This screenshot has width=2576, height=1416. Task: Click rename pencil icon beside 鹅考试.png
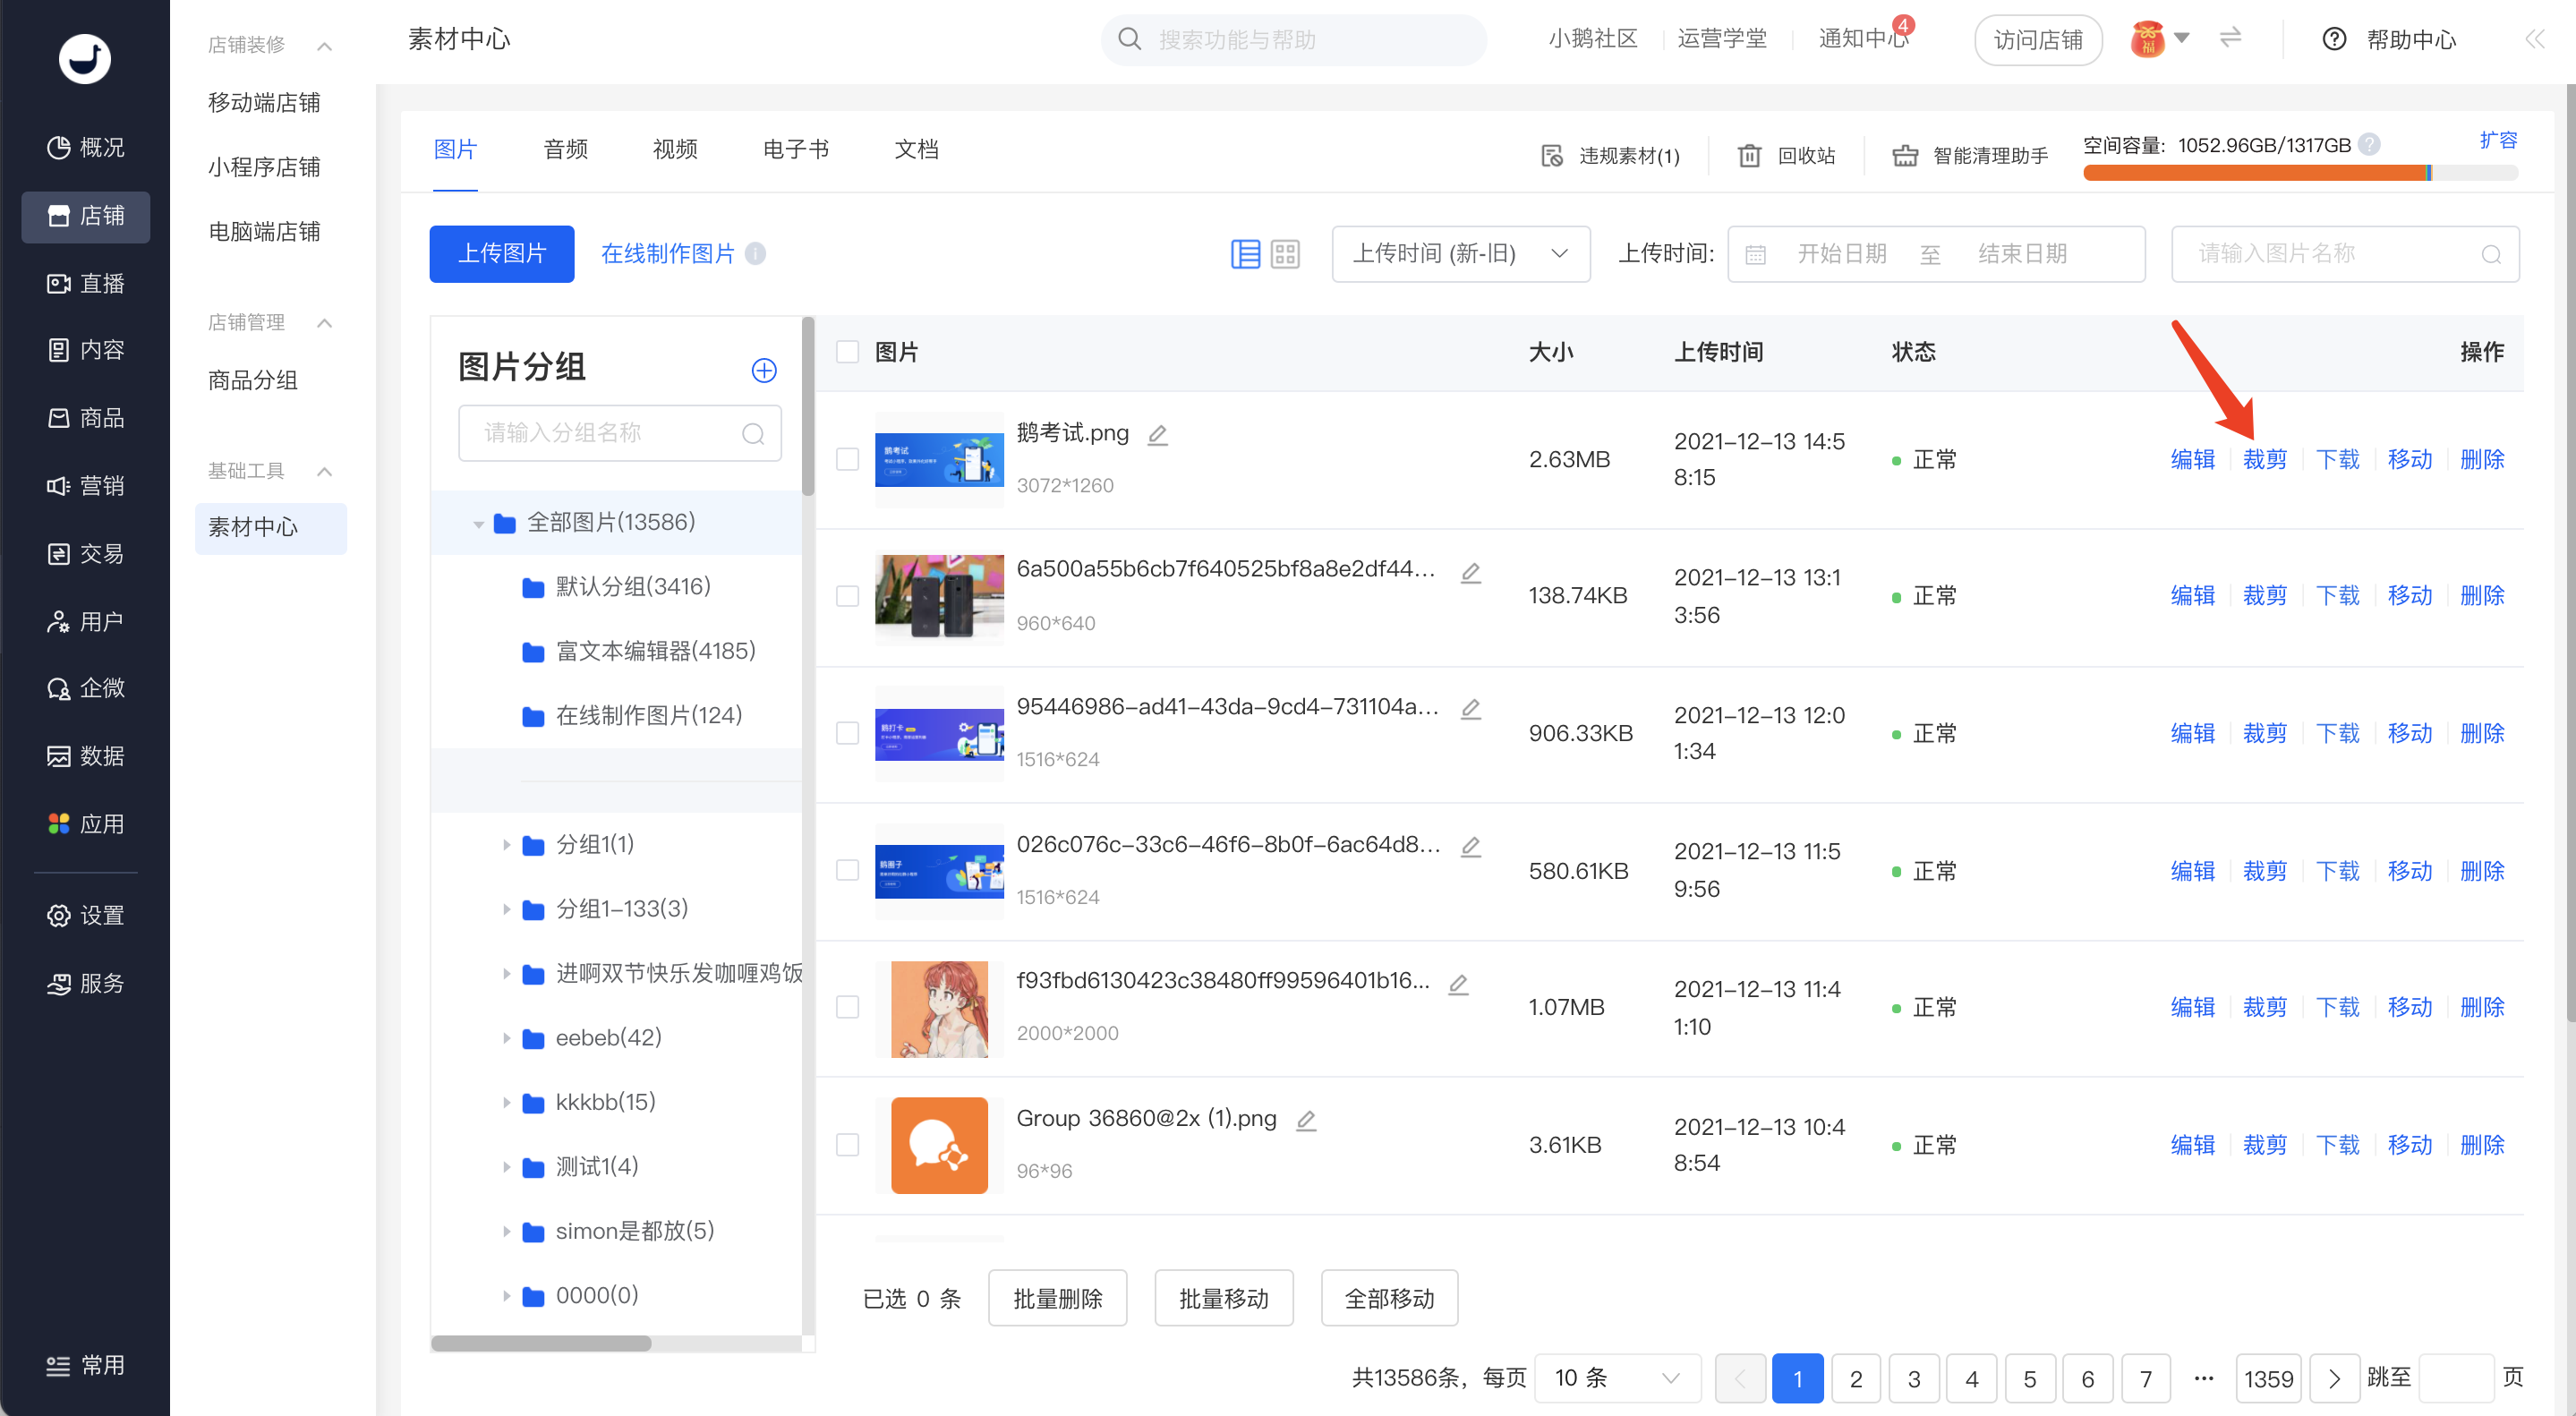tap(1158, 435)
